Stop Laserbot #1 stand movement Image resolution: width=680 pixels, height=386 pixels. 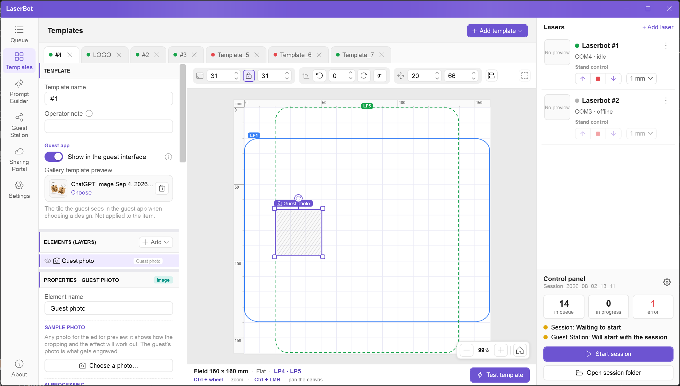[x=598, y=78]
